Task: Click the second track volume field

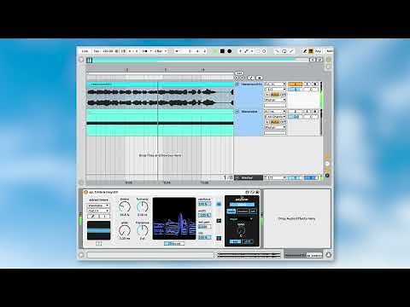Action: [296, 117]
